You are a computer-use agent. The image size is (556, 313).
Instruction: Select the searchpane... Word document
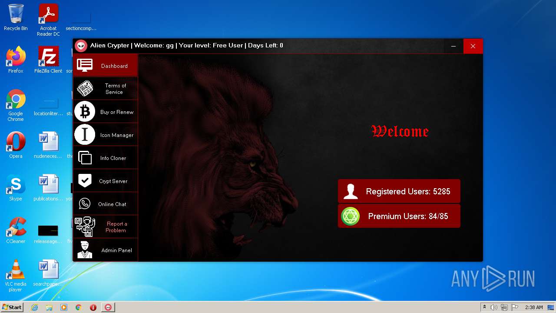click(48, 273)
